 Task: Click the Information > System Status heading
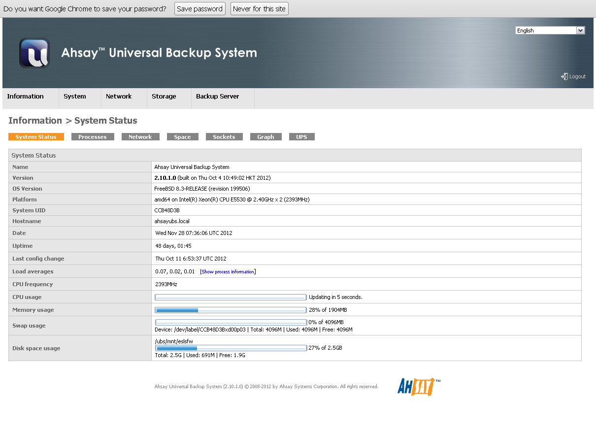point(73,121)
